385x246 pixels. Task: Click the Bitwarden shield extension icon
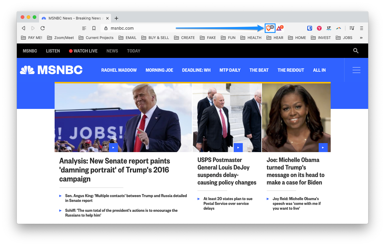click(310, 28)
